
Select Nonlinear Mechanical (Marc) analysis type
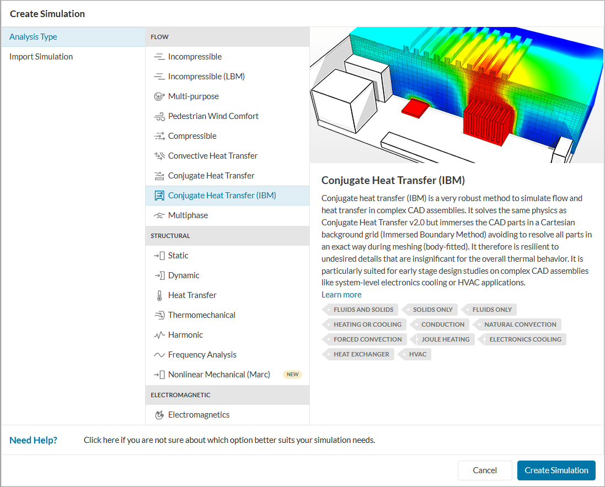pyautogui.click(x=219, y=375)
